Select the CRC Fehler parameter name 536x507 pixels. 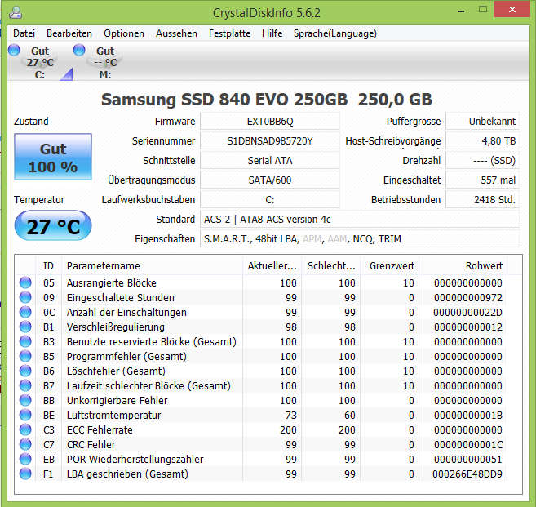click(91, 444)
